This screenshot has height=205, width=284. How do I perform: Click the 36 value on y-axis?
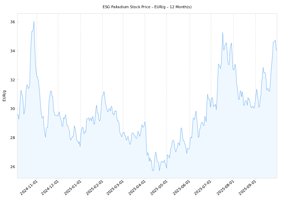tap(12, 22)
